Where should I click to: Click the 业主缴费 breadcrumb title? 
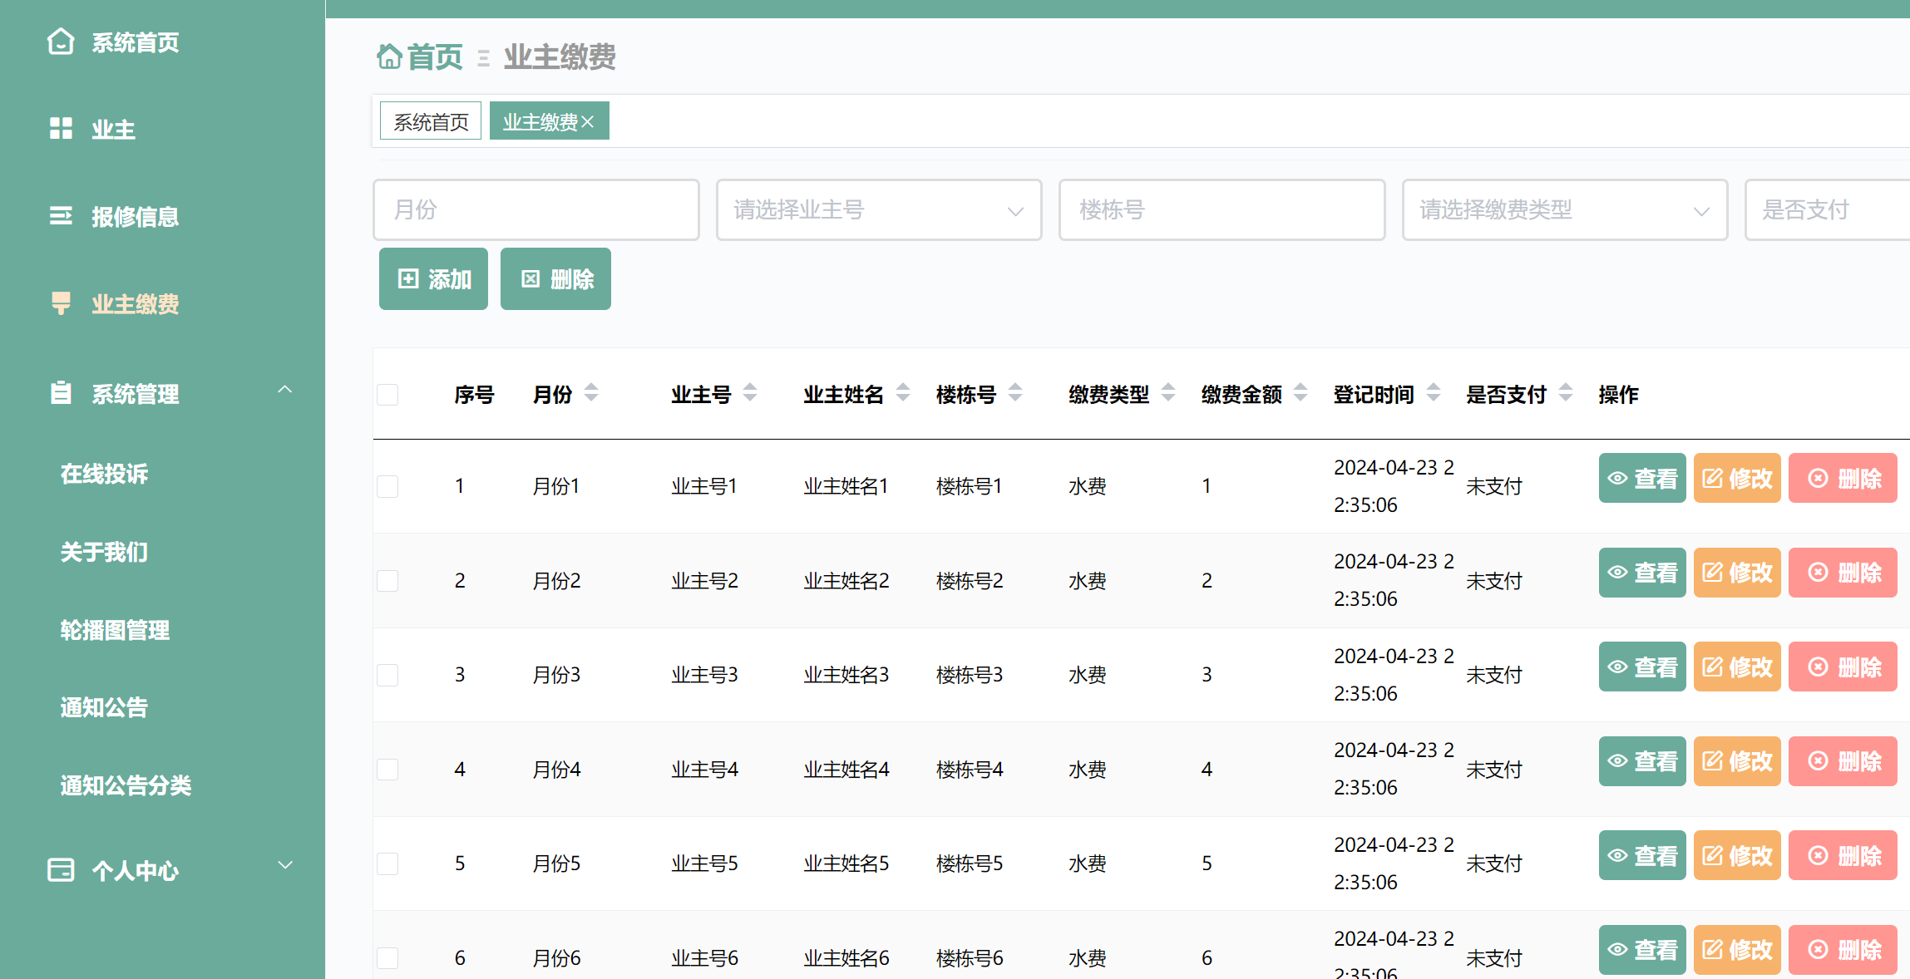(560, 57)
